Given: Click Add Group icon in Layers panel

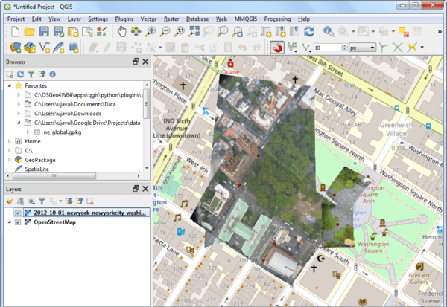Looking at the screenshot, I should click(x=20, y=201).
